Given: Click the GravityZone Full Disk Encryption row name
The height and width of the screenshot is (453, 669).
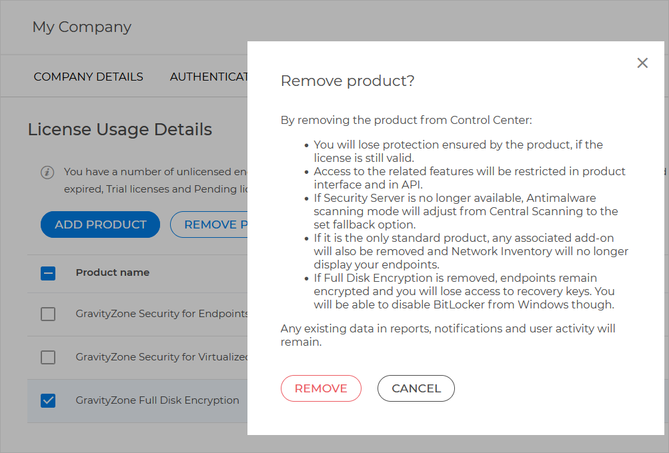Looking at the screenshot, I should tap(157, 400).
